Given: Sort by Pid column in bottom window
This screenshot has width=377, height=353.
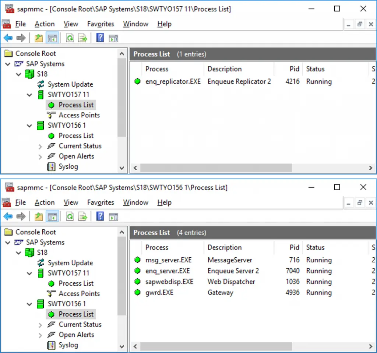Looking at the screenshot, I should pos(288,247).
